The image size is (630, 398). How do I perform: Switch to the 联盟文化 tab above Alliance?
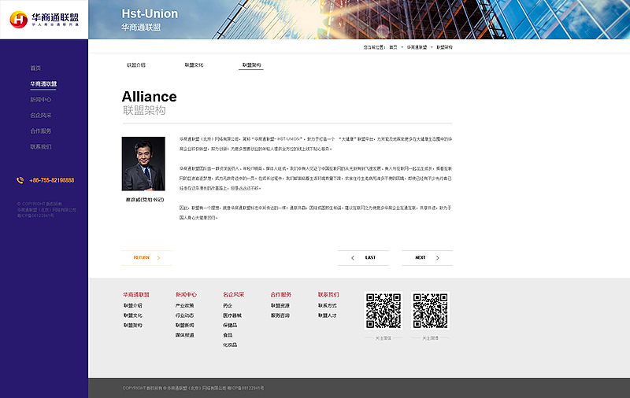194,65
